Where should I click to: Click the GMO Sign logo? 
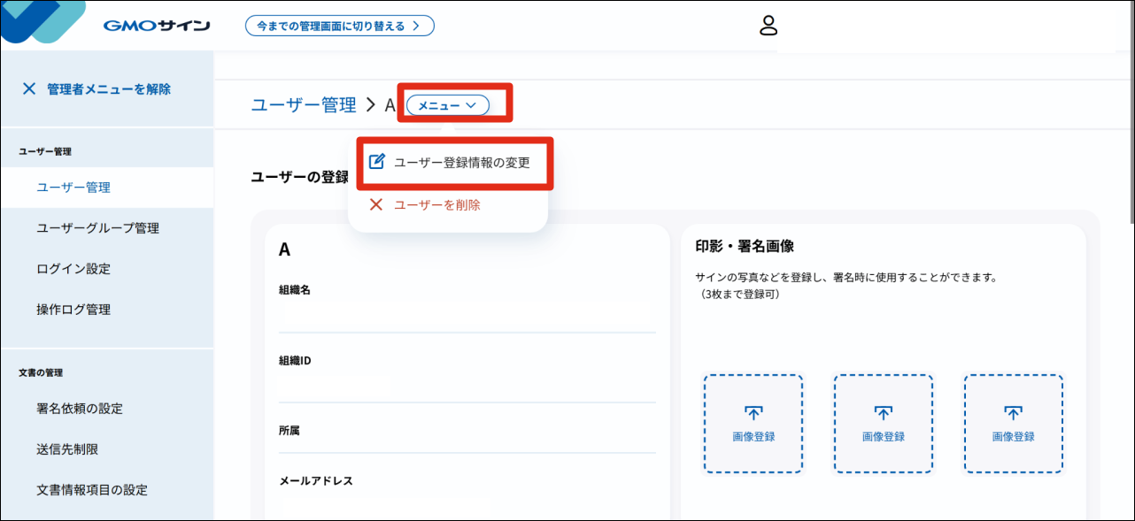click(156, 26)
